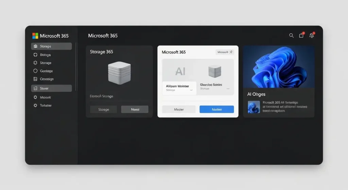This screenshot has height=190, width=348.
Task: Select Gunlage in the sidebar
Action: click(46, 71)
